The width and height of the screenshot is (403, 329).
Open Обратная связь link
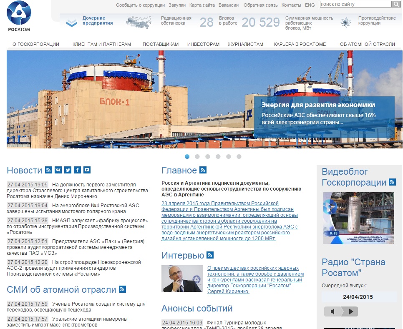point(261,5)
